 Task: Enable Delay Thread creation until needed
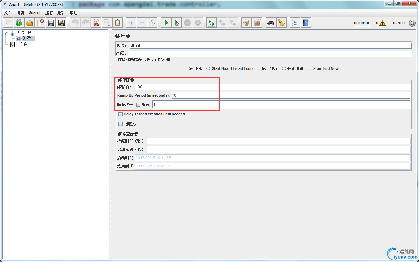[121, 114]
